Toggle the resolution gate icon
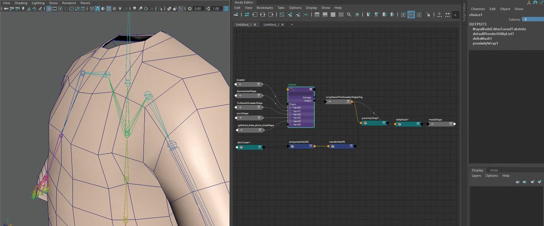 tap(60, 9)
